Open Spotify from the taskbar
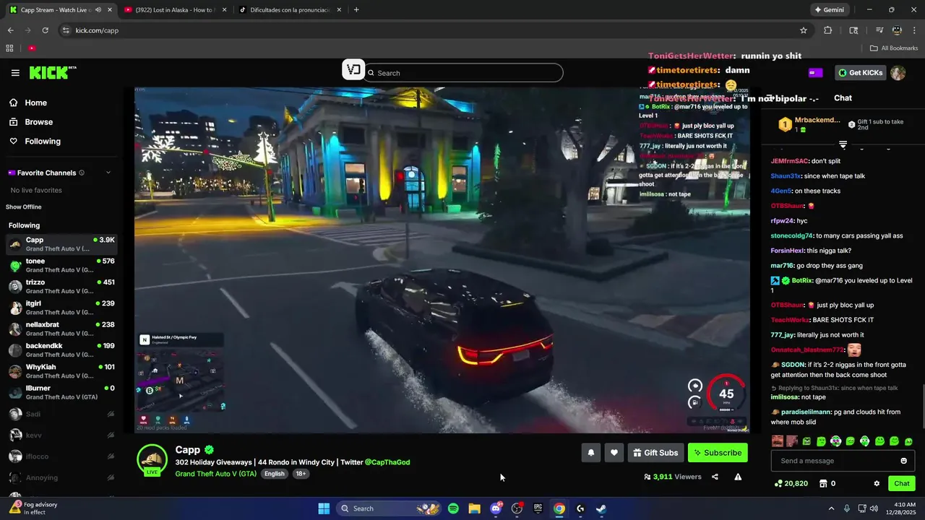The image size is (925, 520). pos(453,508)
